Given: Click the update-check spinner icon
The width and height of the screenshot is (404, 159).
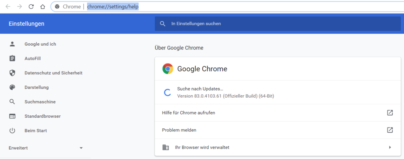Looking at the screenshot, I should [x=168, y=92].
